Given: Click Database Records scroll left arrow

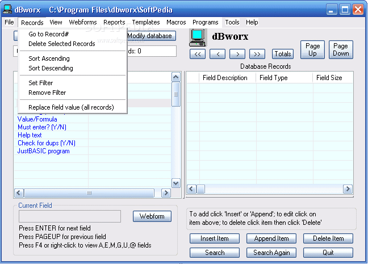Looking at the screenshot, I should (191, 189).
